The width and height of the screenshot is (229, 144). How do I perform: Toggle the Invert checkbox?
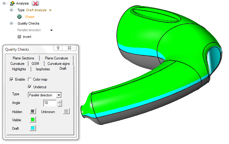point(20,37)
